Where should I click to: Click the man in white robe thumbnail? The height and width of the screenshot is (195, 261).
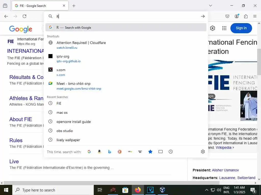click(x=249, y=106)
